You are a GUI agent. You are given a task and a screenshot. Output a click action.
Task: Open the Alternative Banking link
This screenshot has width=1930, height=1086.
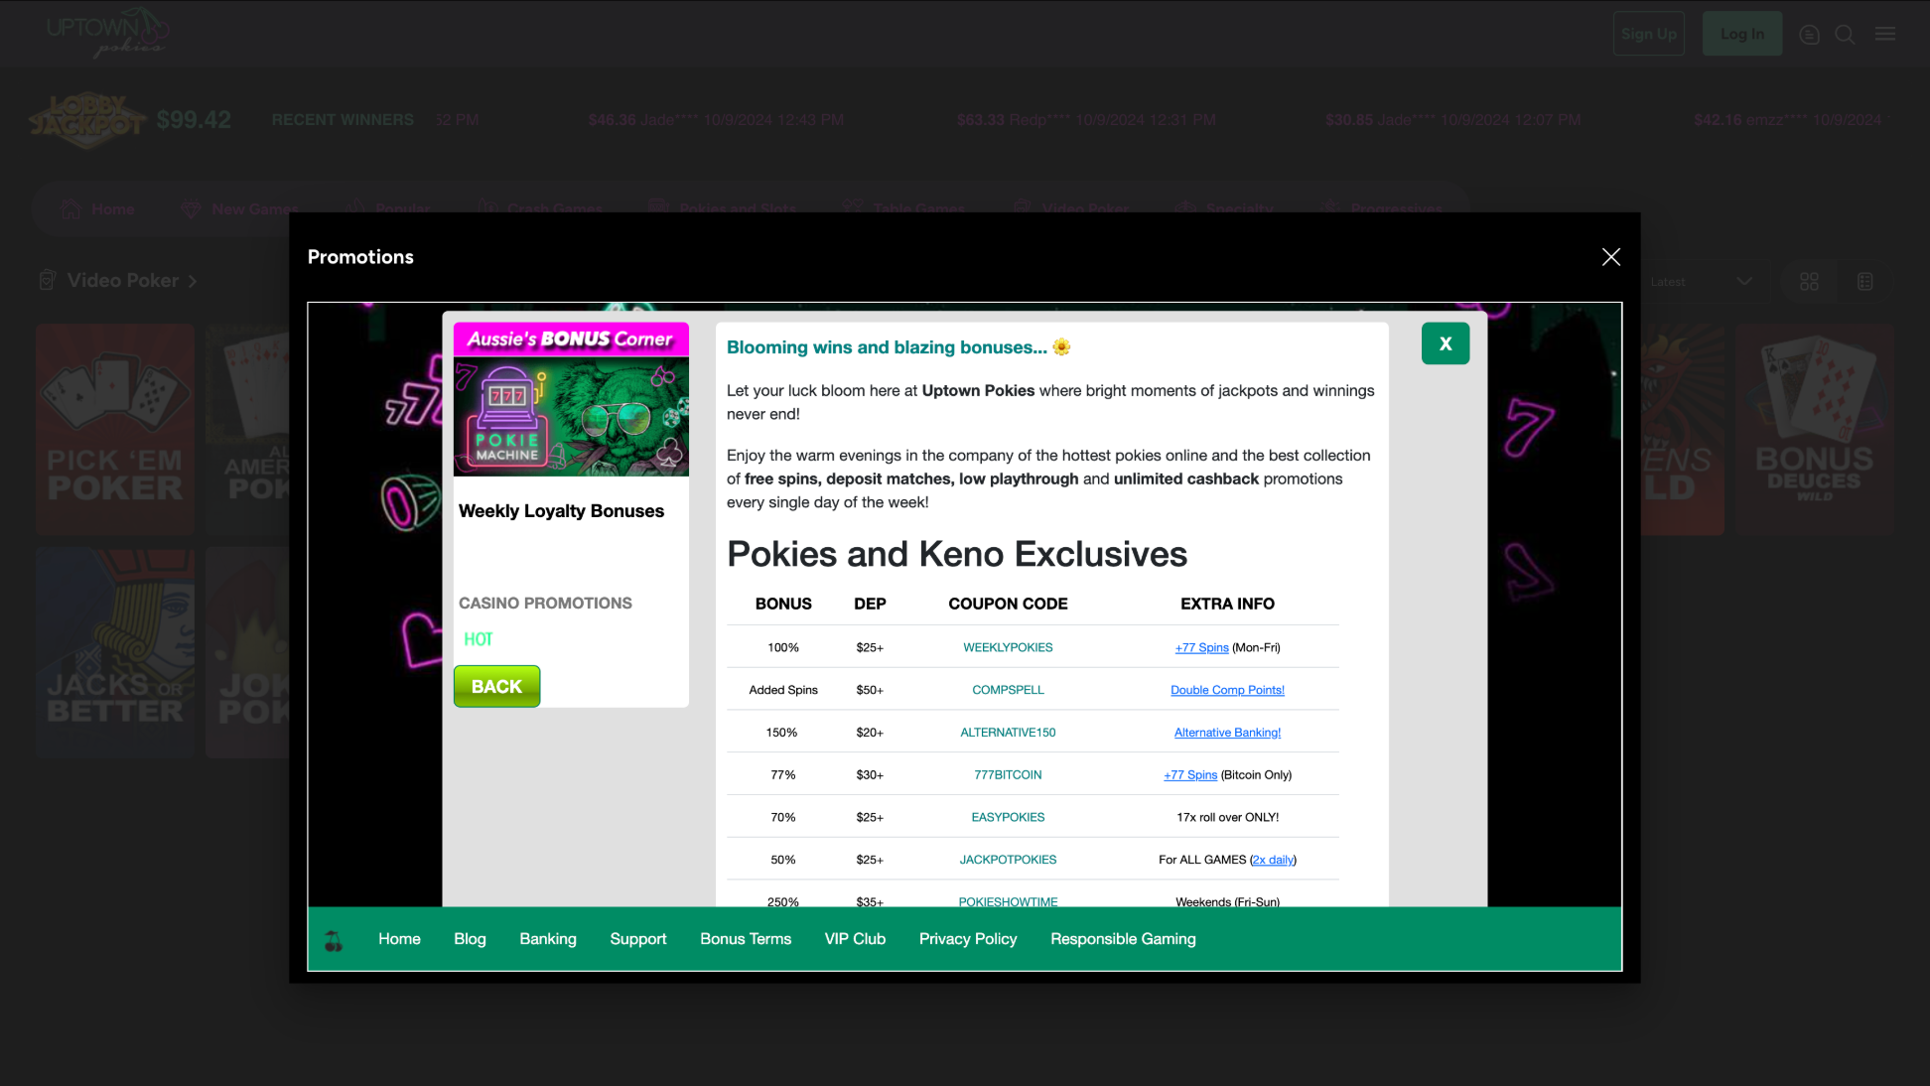[1226, 733]
